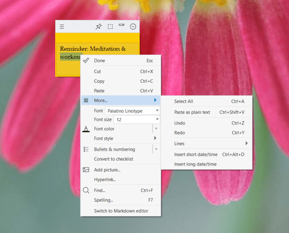Screen dimensions: 289x233
Task: Click the highlighted 'workou' text in the note
Action: click(70, 57)
